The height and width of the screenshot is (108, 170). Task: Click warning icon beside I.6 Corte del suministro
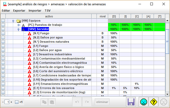click(x=30, y=71)
